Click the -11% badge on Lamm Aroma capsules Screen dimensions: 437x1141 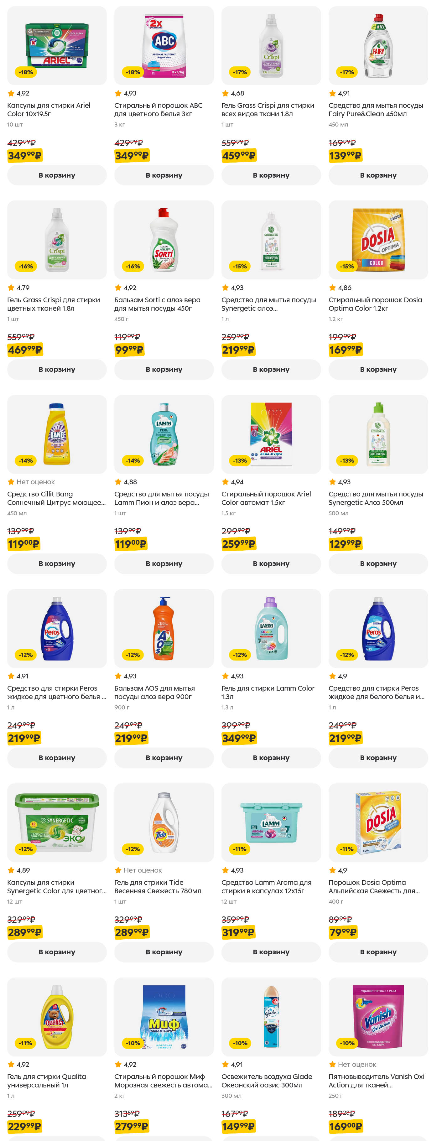(x=240, y=849)
